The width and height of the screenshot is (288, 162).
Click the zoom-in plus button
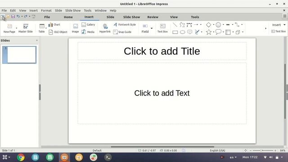tap(275, 150)
